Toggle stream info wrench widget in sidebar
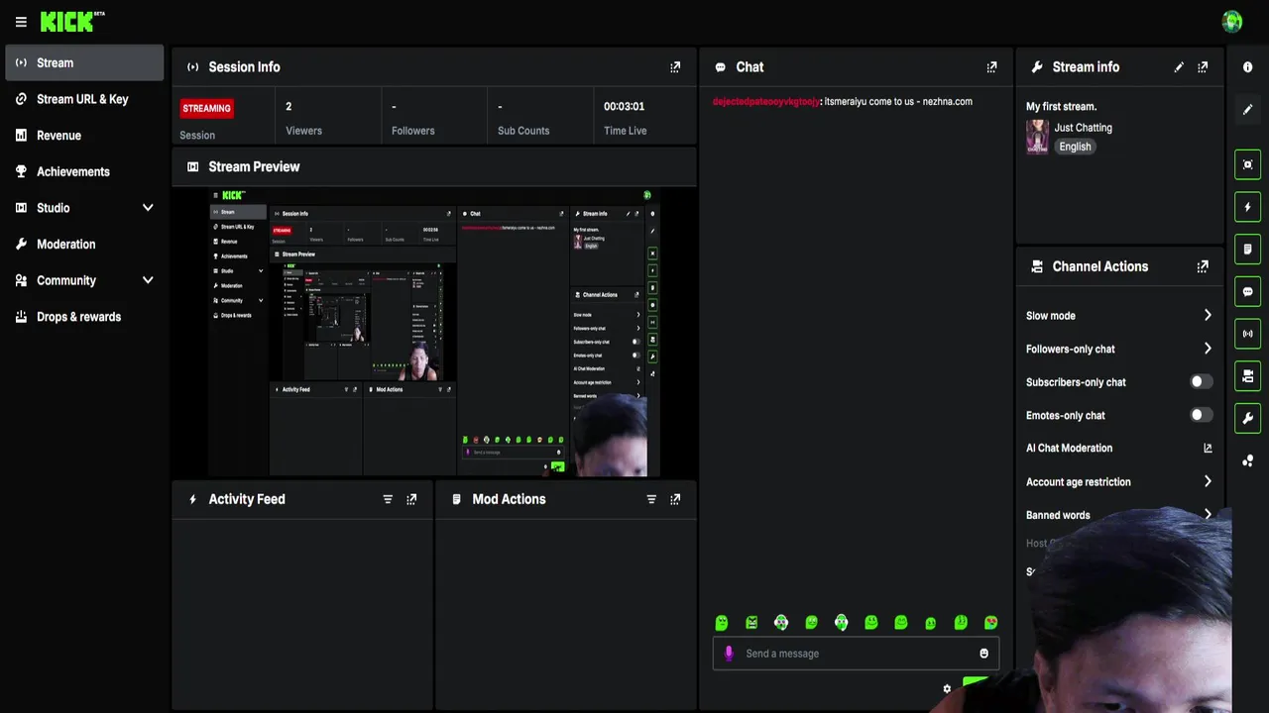 coord(1248,419)
